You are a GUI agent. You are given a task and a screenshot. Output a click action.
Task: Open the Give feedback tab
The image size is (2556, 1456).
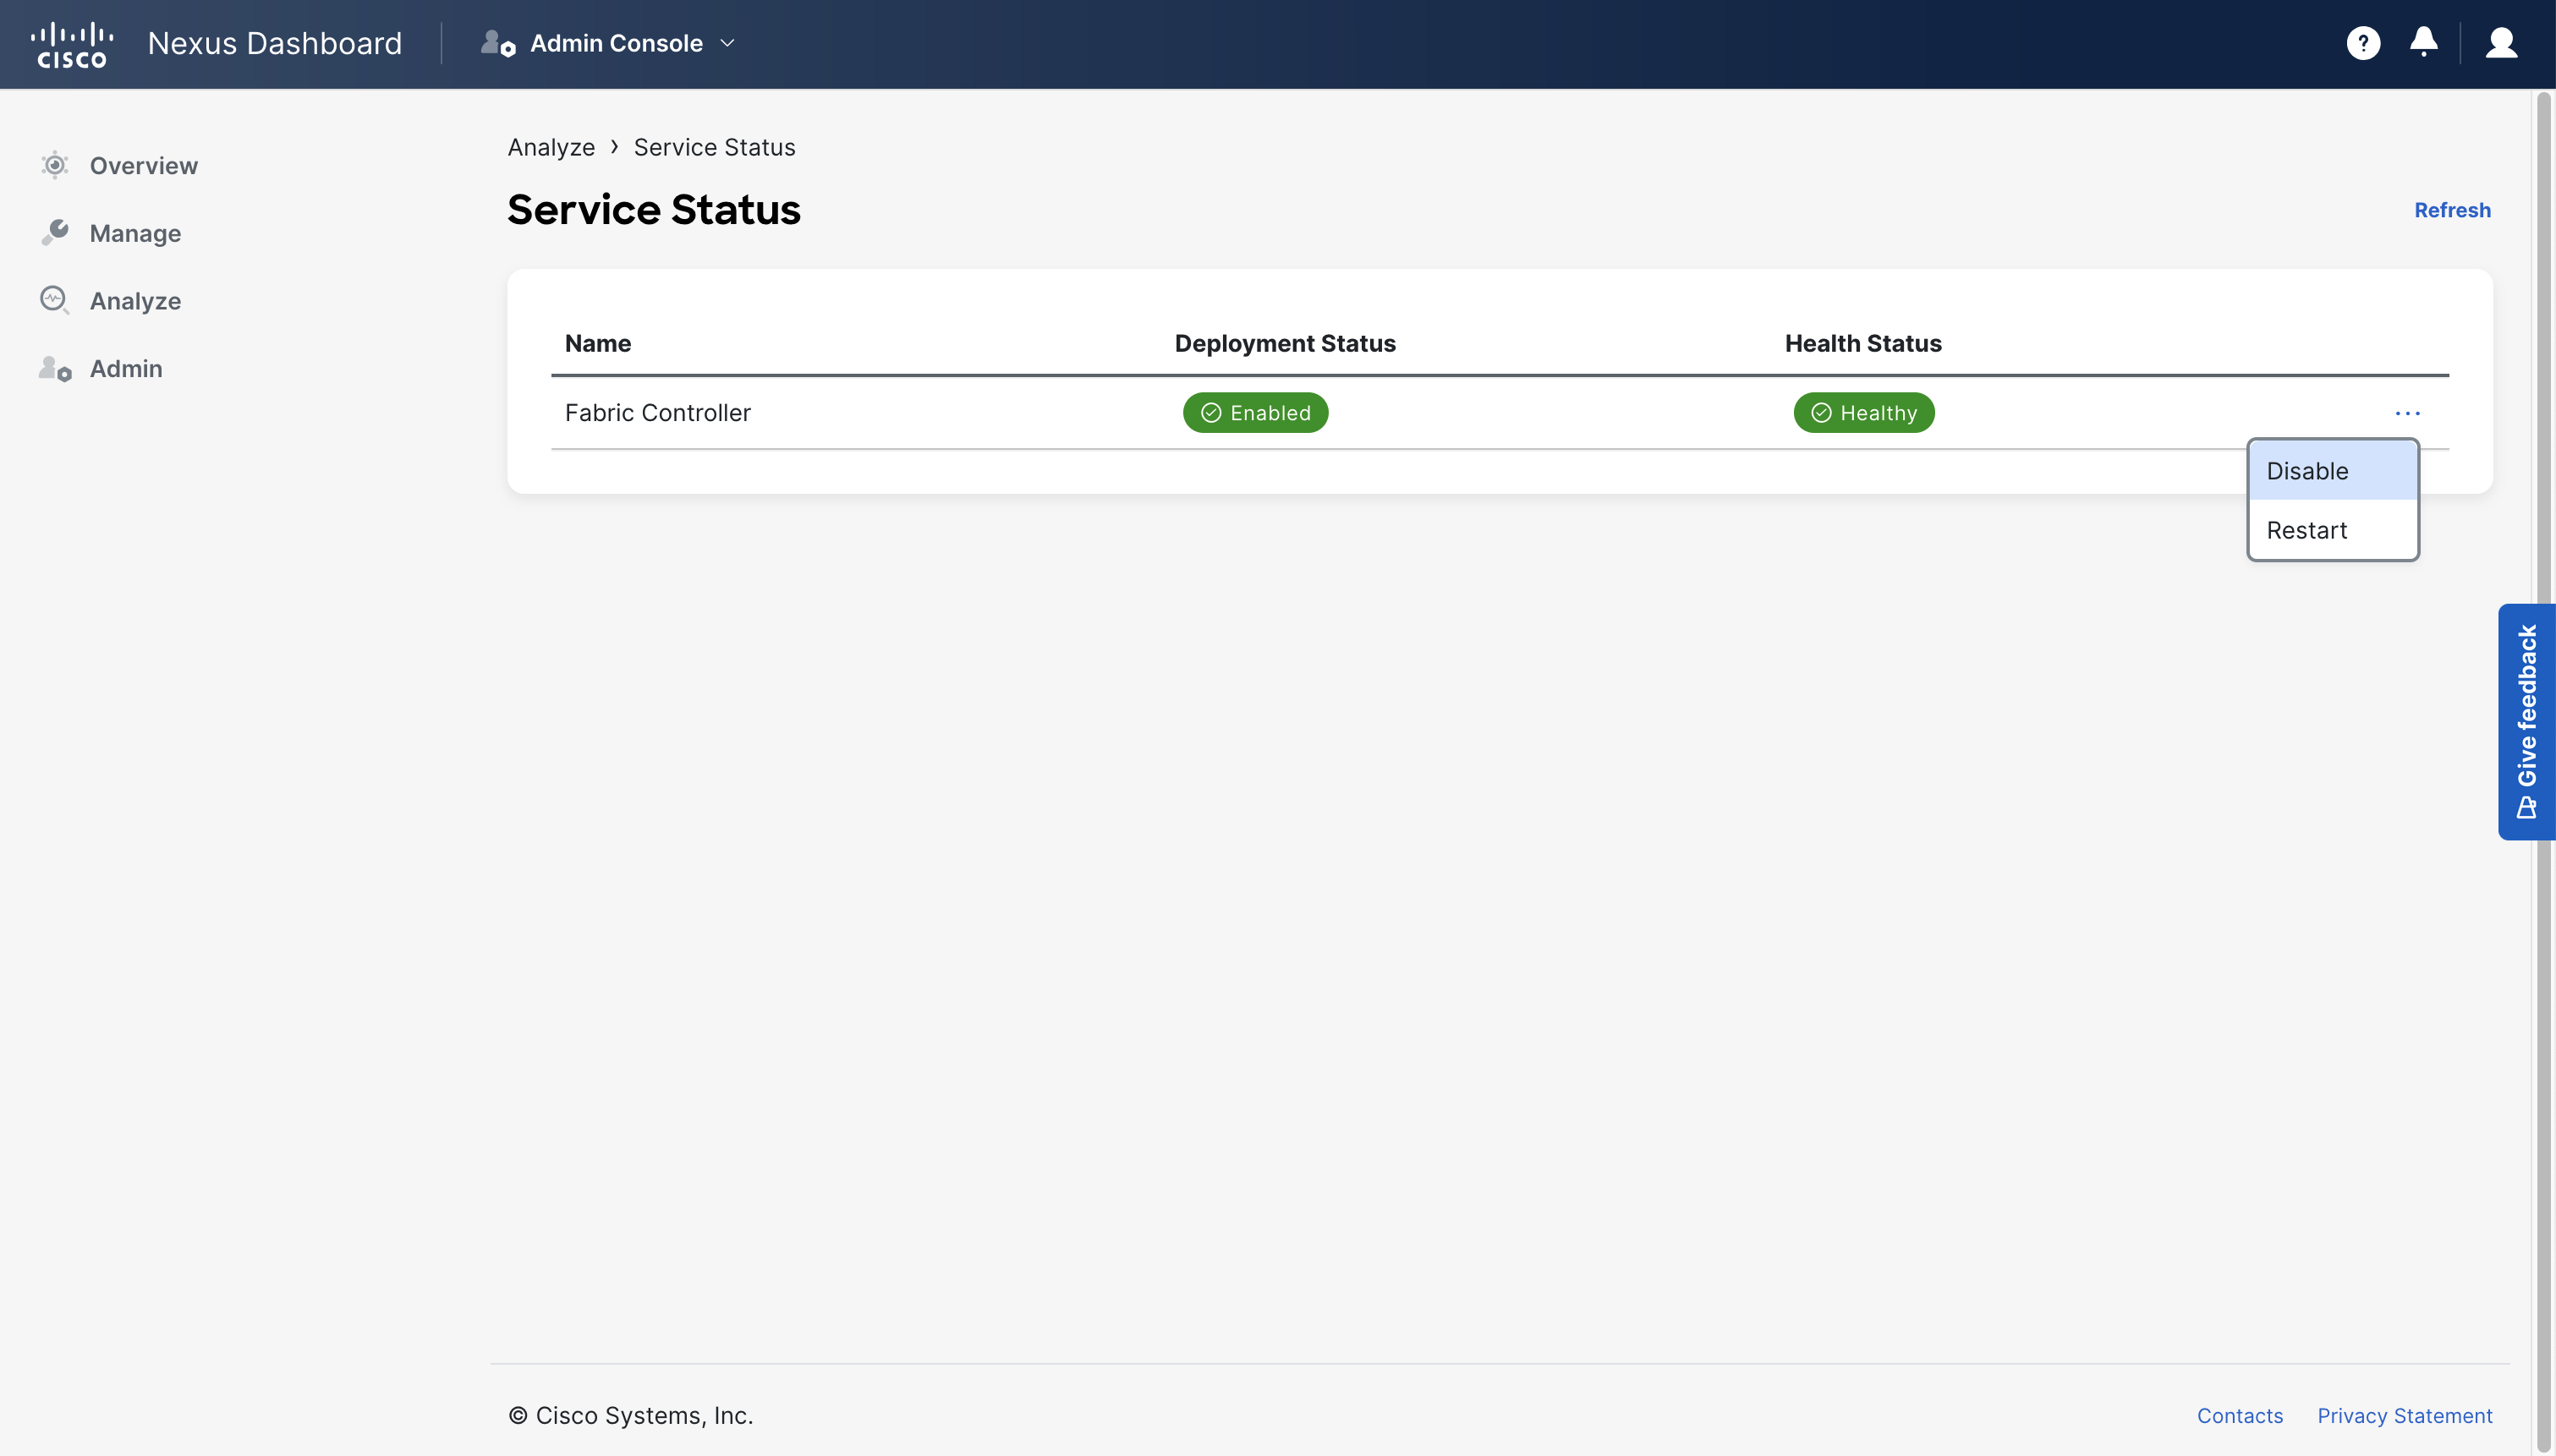[x=2526, y=721]
